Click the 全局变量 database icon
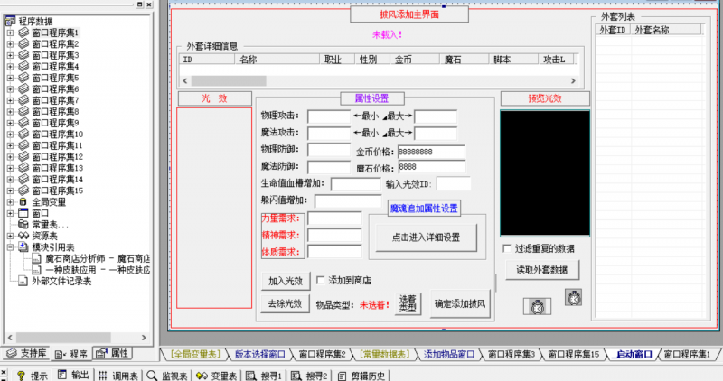 tap(23, 202)
